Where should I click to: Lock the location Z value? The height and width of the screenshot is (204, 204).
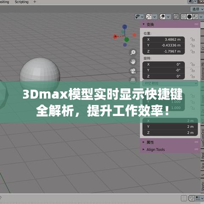point(193,51)
